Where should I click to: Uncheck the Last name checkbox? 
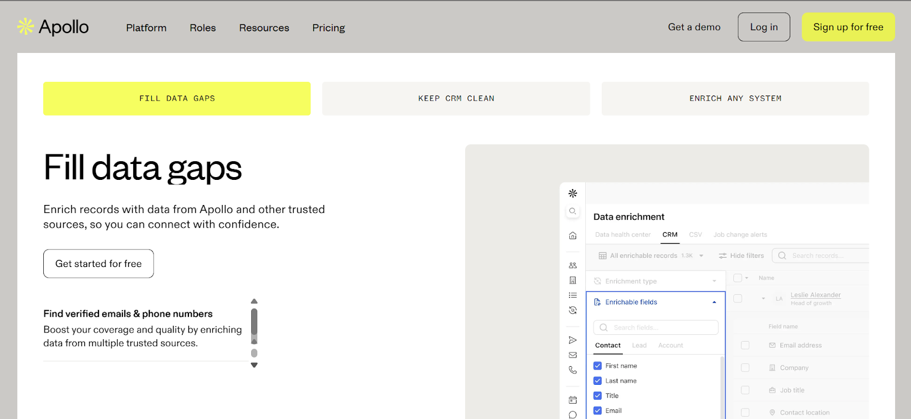(x=597, y=381)
